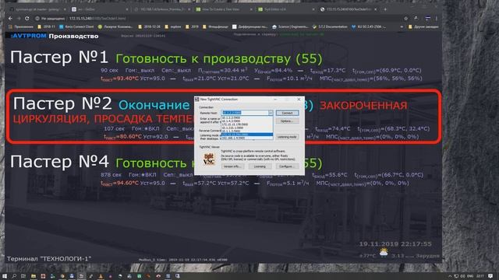Click the browser back arrow
The image size is (499, 280).
click(x=10, y=19)
